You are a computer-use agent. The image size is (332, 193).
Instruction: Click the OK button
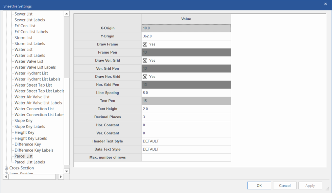(x=259, y=186)
